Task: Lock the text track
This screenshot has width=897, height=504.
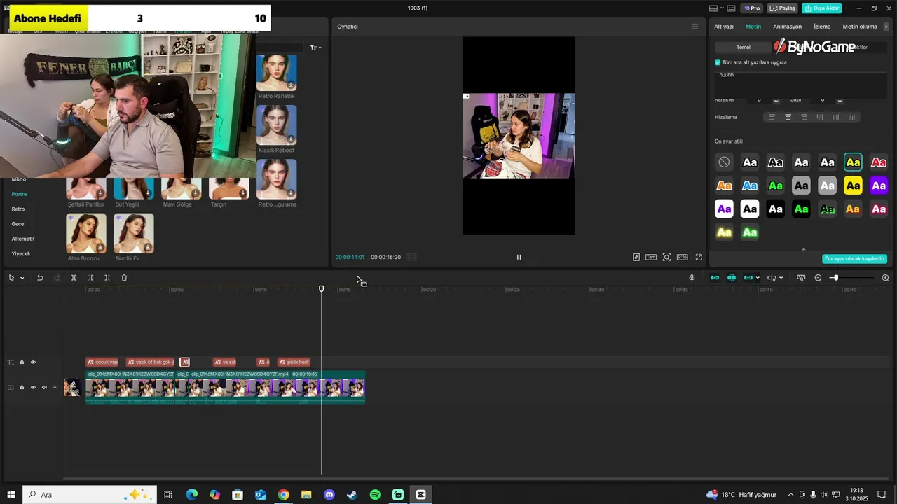Action: click(22, 363)
